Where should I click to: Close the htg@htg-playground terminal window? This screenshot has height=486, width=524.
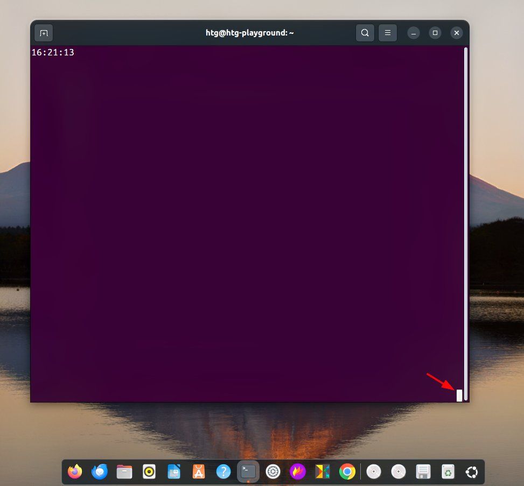[x=457, y=33]
